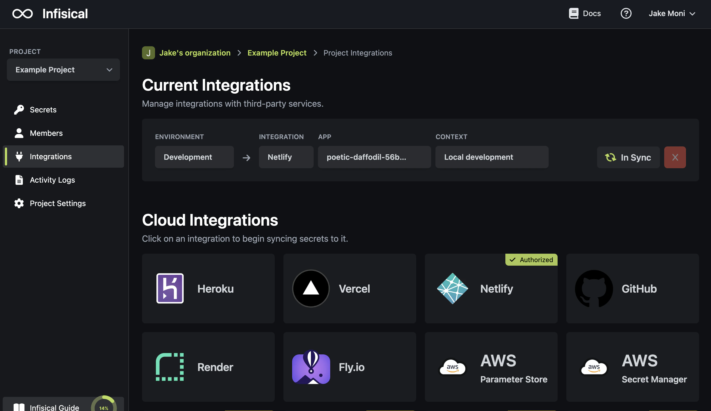Delete the Netlify integration with red X

coord(675,157)
